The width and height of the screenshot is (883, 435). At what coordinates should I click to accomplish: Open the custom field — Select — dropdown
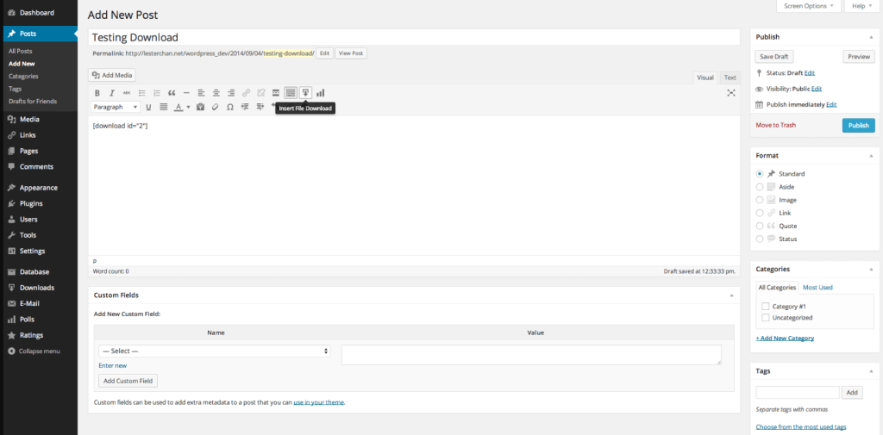[215, 351]
